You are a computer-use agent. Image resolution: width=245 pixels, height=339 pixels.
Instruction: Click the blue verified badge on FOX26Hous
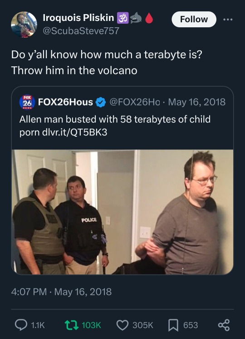(101, 102)
